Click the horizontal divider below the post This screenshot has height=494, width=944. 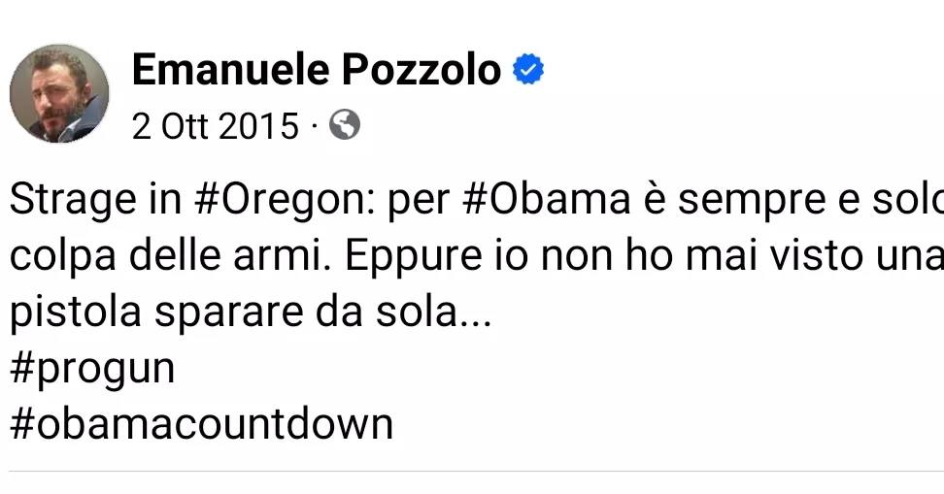(472, 471)
